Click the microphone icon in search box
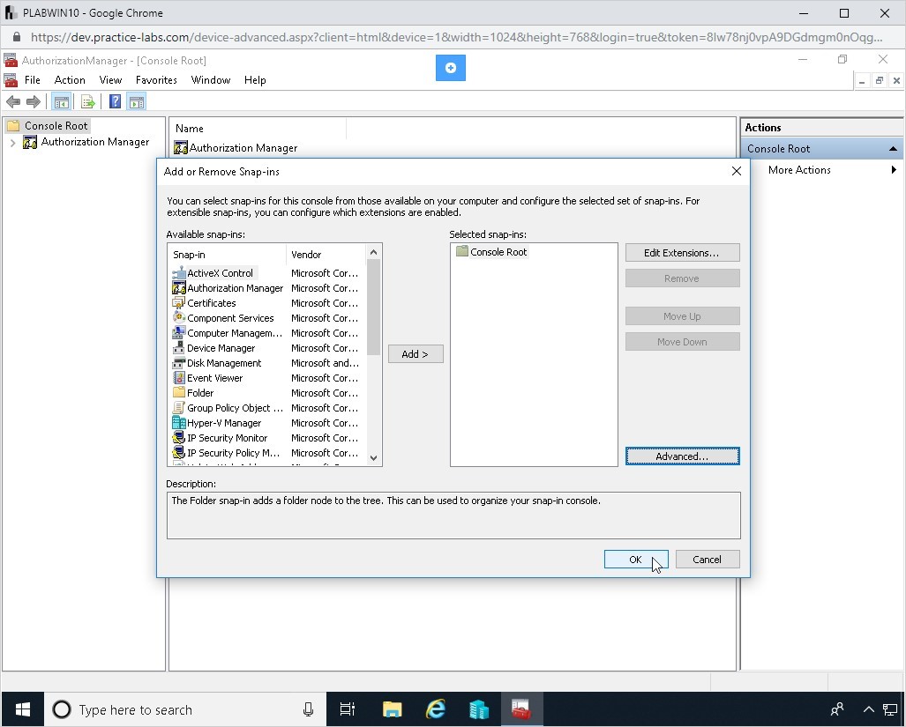This screenshot has width=906, height=727. coord(309,709)
